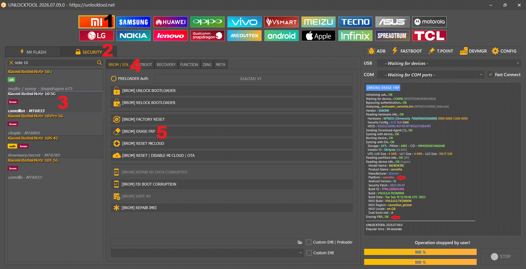Image resolution: width=526 pixels, height=269 pixels.
Task: Click the STOP button
Action: (501, 256)
